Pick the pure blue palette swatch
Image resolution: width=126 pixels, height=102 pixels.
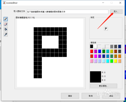pyautogui.click(x=100, y=51)
